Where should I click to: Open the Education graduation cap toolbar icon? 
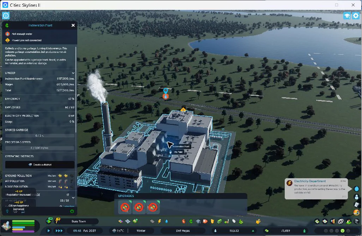pyautogui.click(x=198, y=221)
